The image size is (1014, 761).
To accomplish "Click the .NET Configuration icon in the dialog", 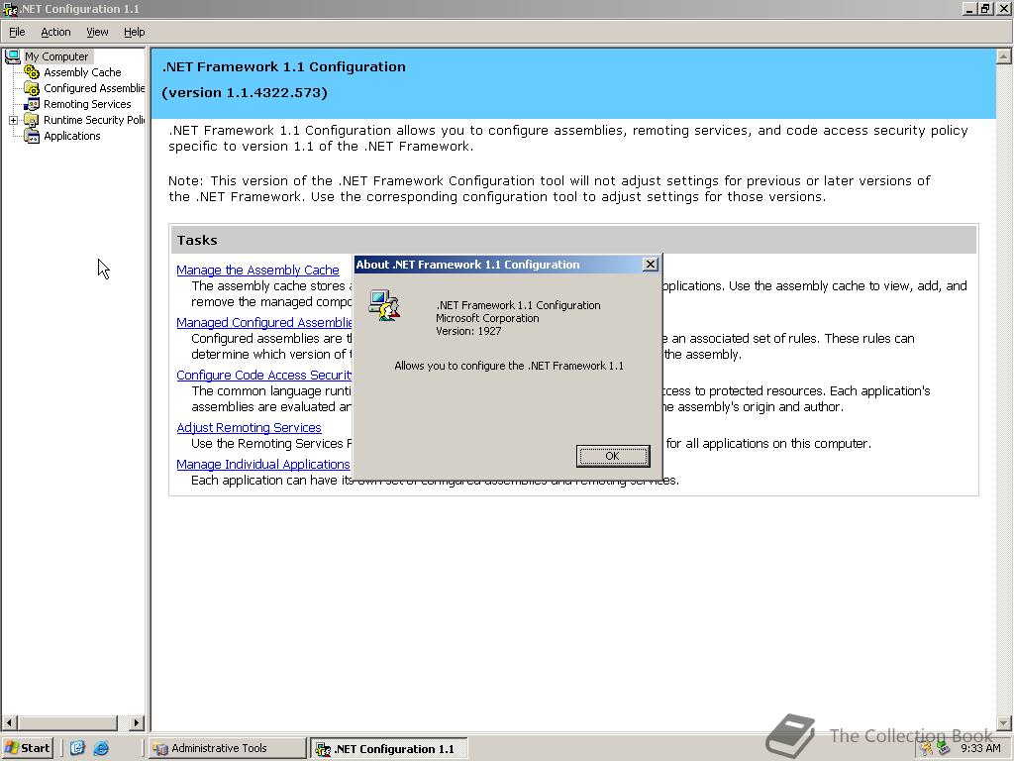I will 385,305.
